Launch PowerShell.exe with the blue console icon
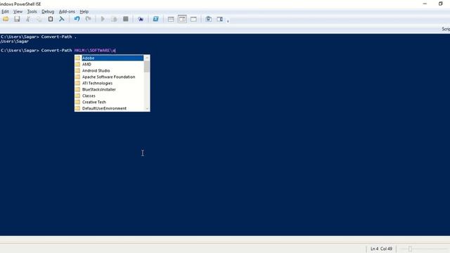The height and width of the screenshot is (253, 450). coord(155,19)
